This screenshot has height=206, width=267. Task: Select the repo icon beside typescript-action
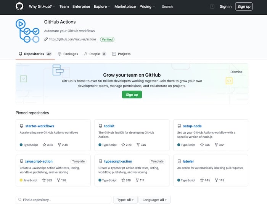[100, 161]
